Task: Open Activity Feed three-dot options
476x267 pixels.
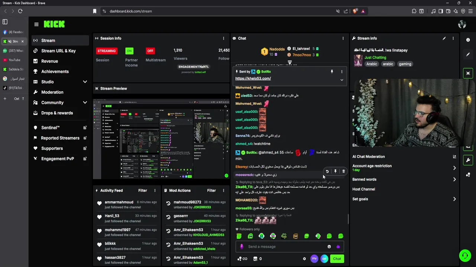Action: pos(155,191)
